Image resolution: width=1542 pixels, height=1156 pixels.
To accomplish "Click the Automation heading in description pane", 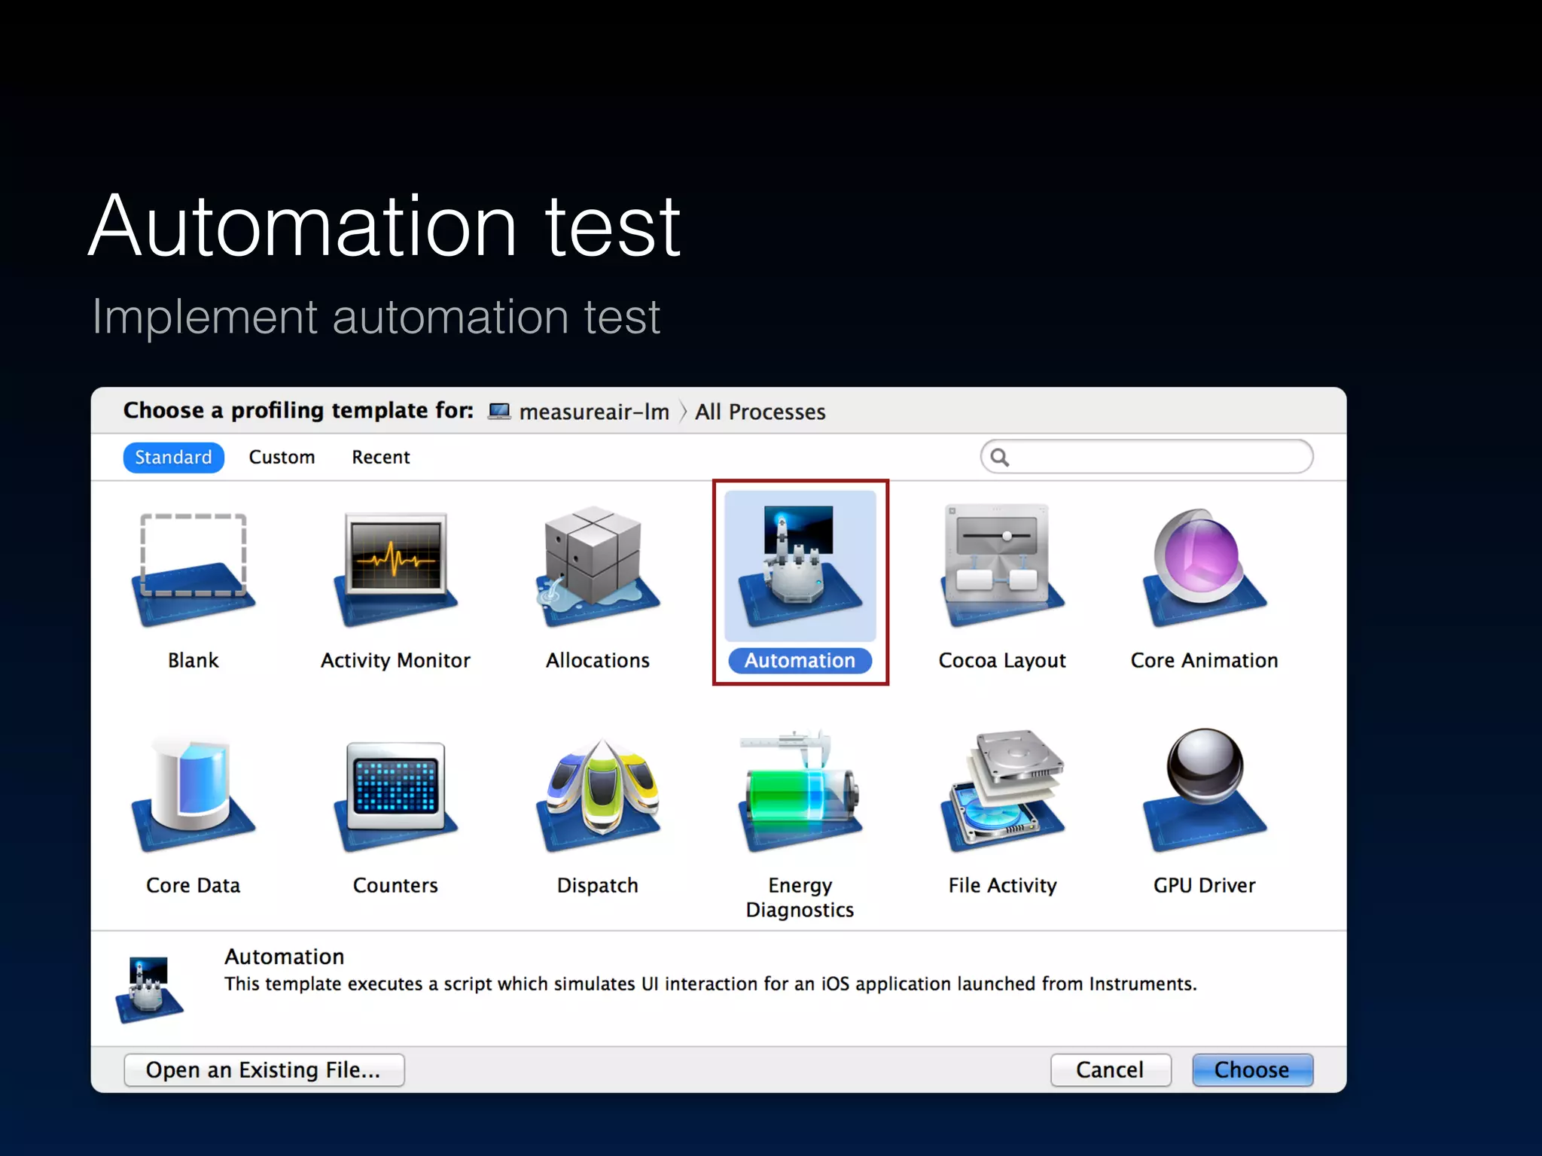I will pyautogui.click(x=285, y=957).
